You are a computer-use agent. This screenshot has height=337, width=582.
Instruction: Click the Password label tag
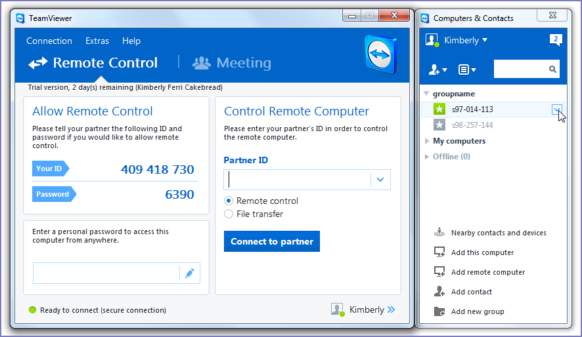tap(54, 194)
